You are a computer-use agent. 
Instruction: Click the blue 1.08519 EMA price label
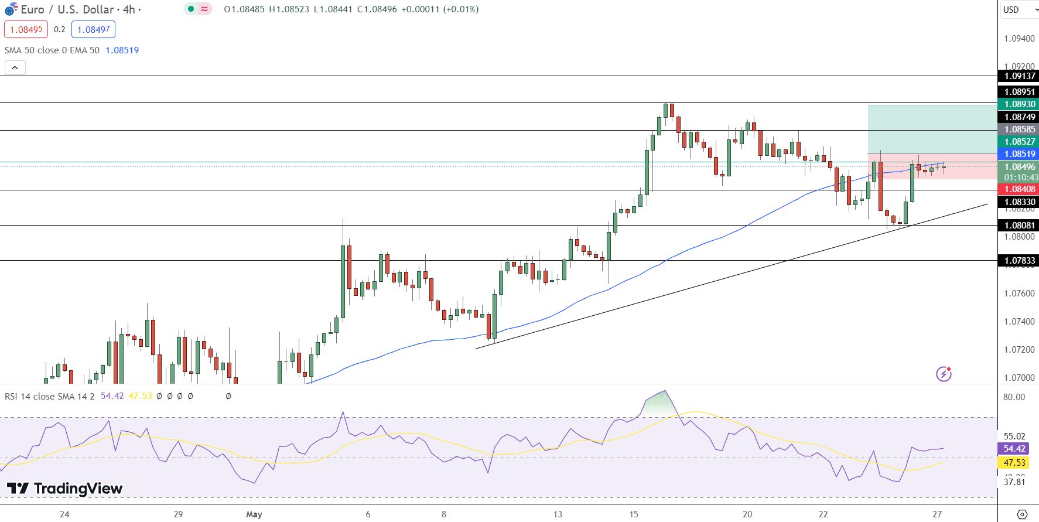[x=1019, y=154]
